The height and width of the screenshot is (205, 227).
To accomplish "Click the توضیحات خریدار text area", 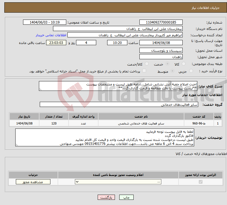I will (x=105, y=137).
